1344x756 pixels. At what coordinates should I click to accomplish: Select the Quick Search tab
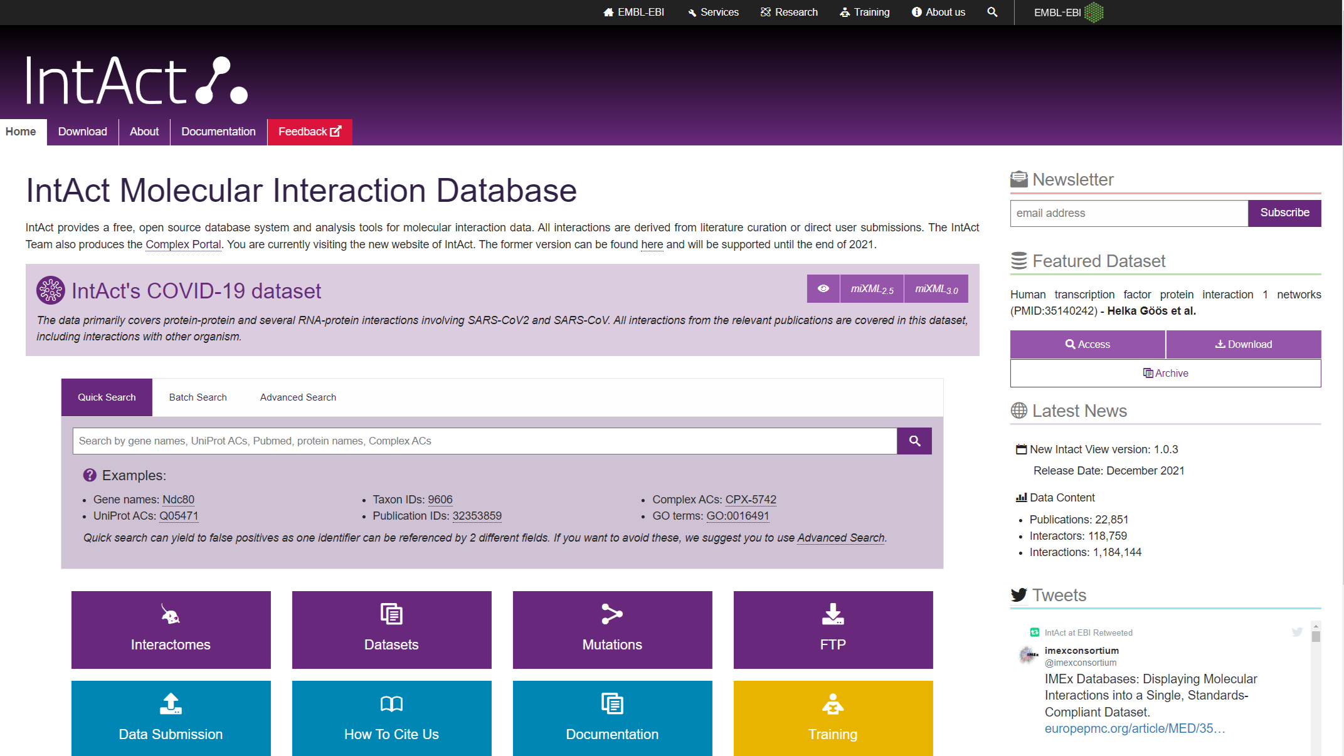click(107, 397)
